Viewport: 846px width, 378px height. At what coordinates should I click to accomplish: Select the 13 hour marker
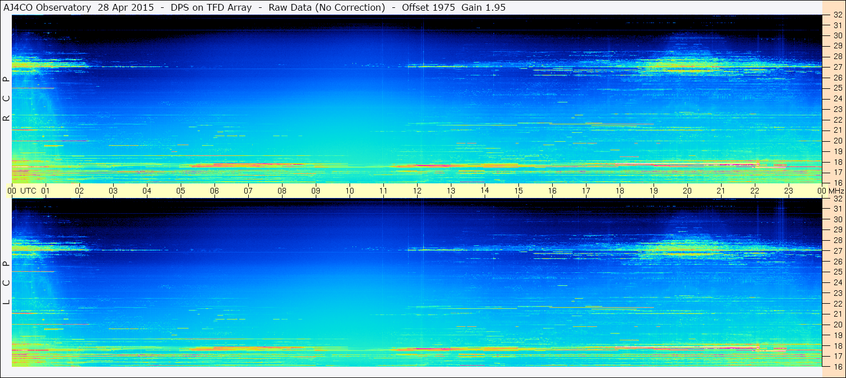point(451,191)
